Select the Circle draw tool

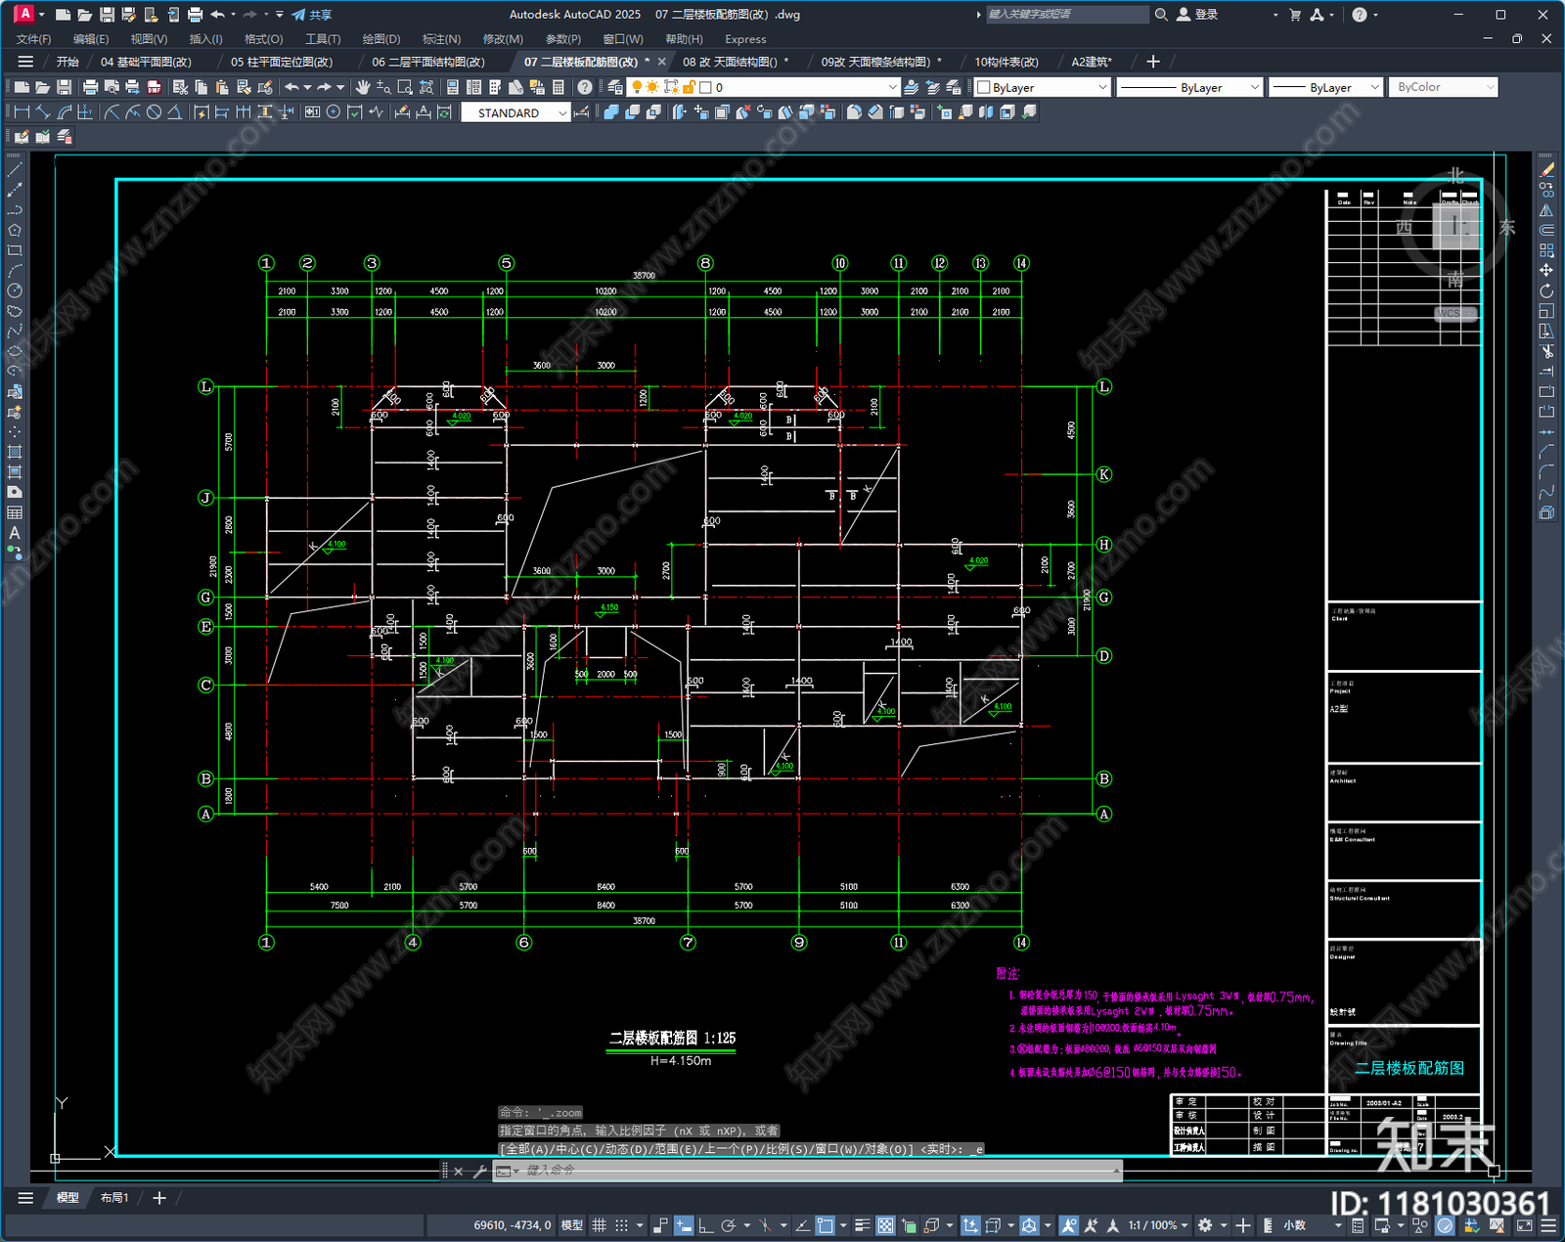(x=15, y=290)
